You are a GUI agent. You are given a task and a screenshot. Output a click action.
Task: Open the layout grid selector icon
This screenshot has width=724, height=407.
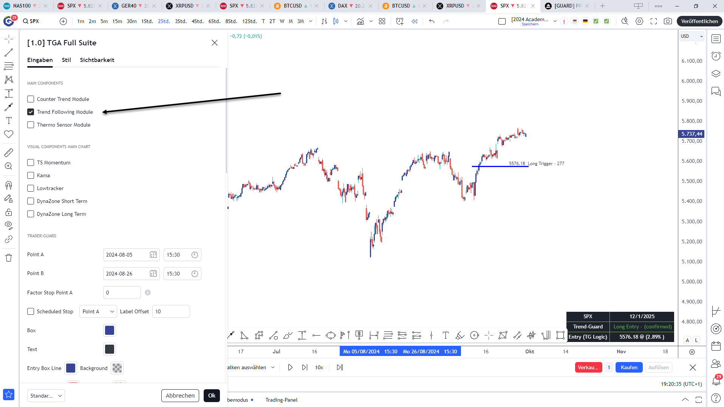[382, 21]
